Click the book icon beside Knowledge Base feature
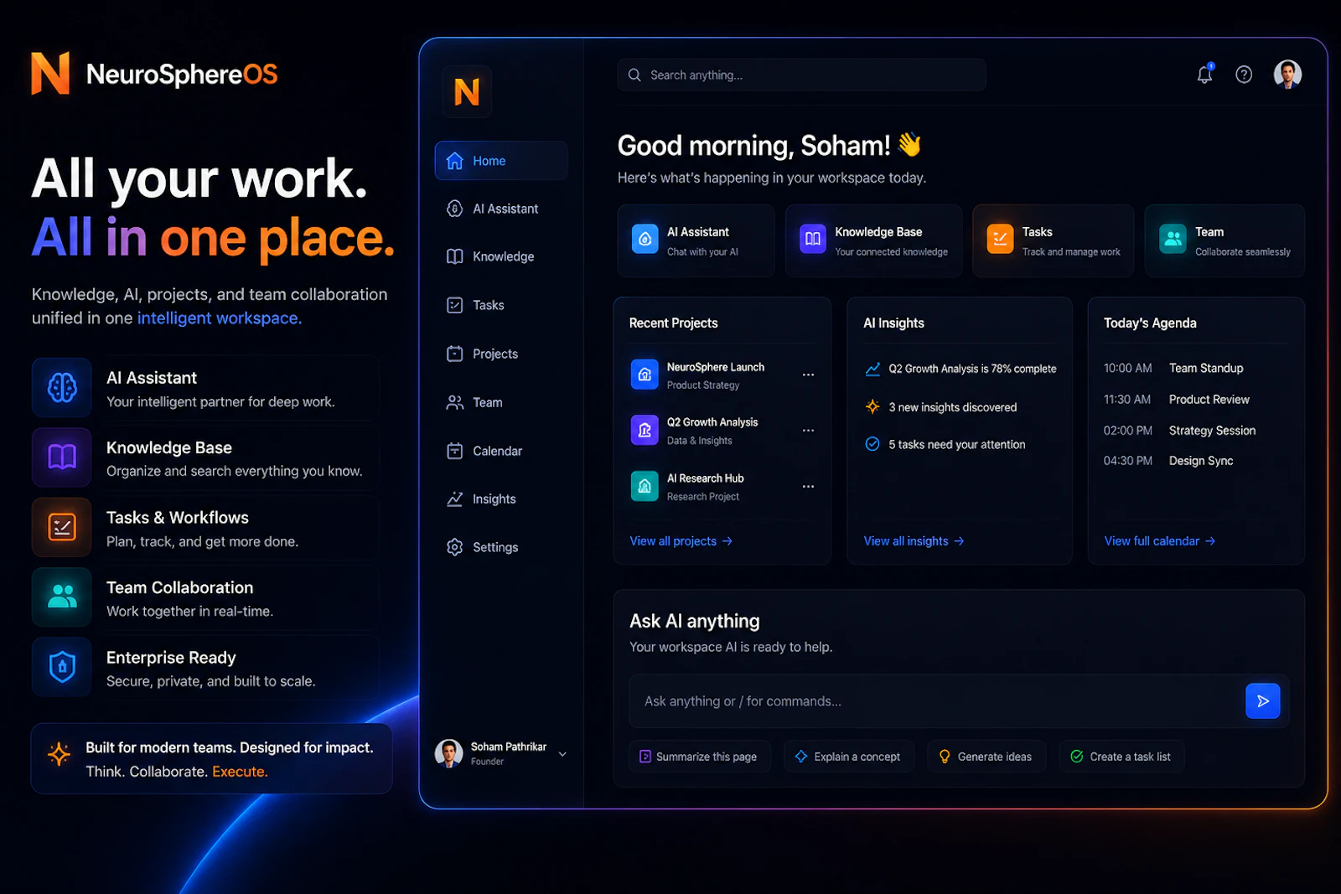 pyautogui.click(x=62, y=457)
